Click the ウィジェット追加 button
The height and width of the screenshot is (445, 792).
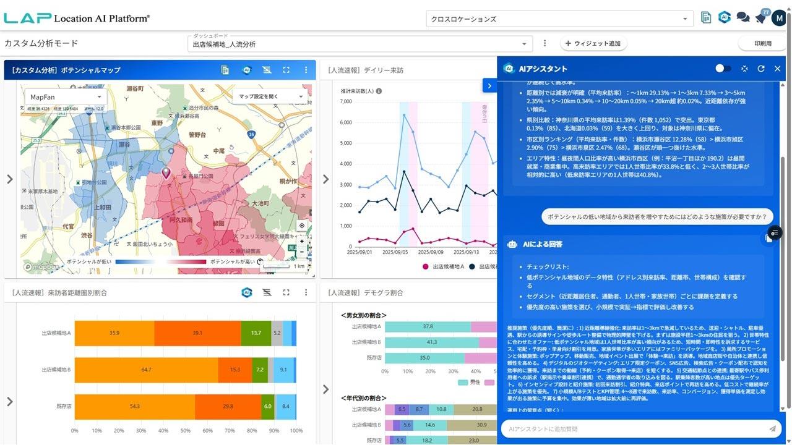[593, 43]
